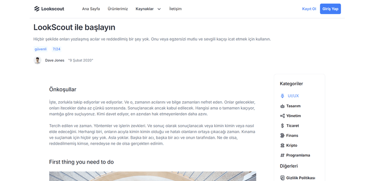Open the Kaynaklar menu
The width and height of the screenshot is (374, 181).
[x=145, y=9]
